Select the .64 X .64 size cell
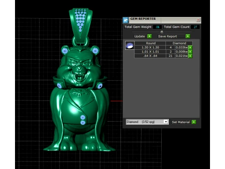Screen dimensions: 225x169 pos(150,56)
